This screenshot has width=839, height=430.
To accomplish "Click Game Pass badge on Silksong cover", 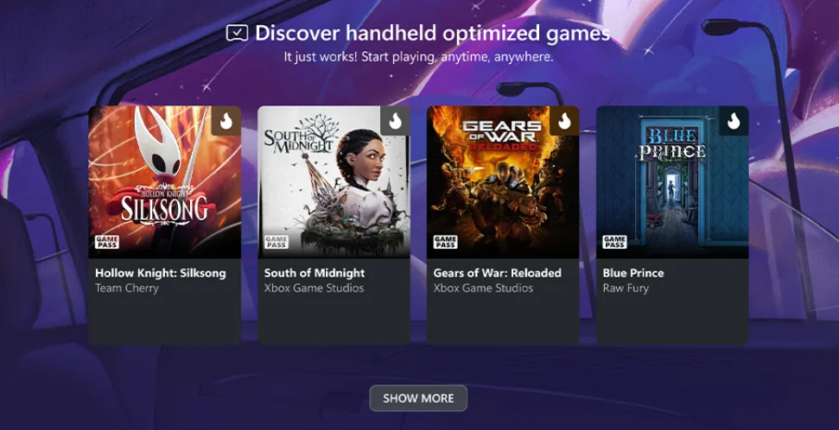I will pos(107,243).
